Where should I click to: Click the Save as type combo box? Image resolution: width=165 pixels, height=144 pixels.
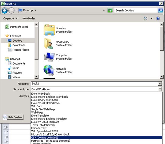[94, 89]
